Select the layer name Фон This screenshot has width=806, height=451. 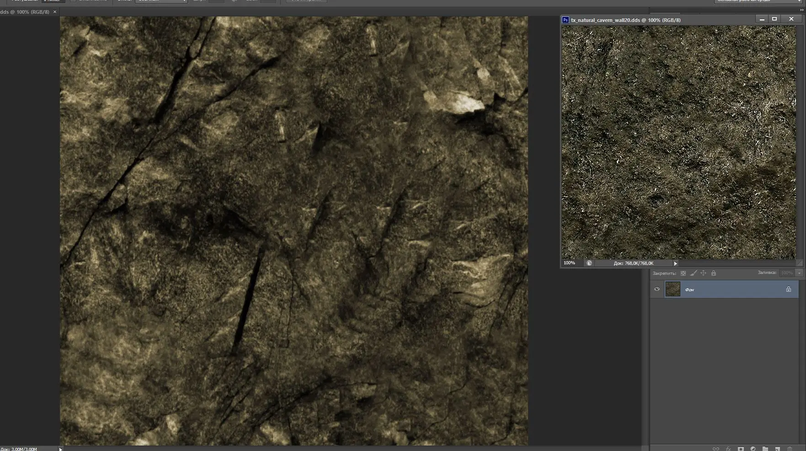[689, 290]
